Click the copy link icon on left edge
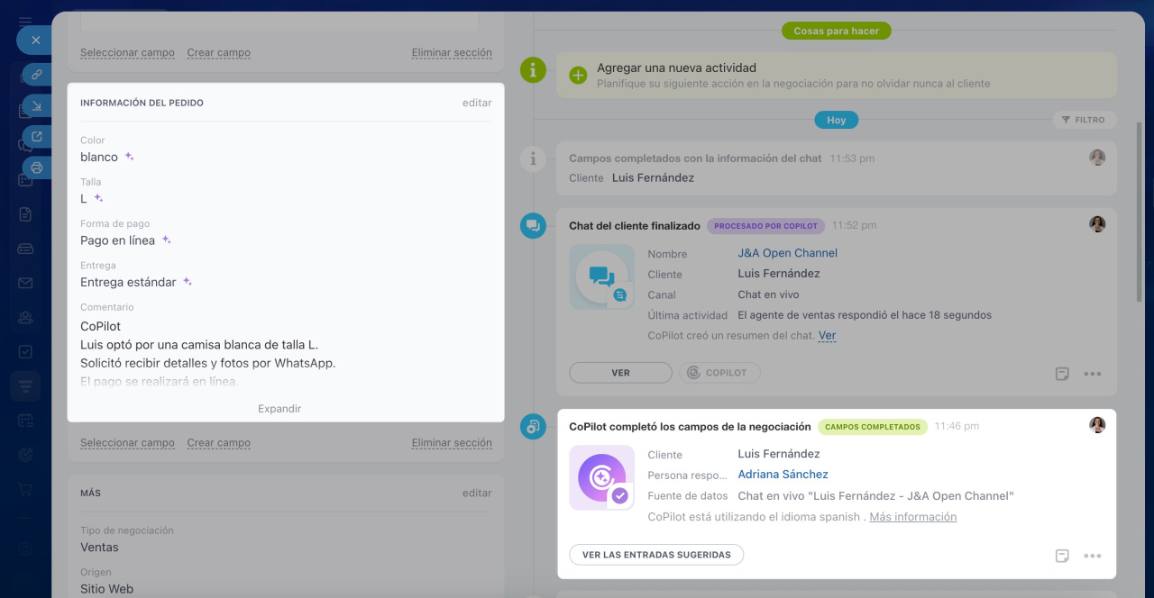Screen dimensions: 1154x598 (37, 75)
